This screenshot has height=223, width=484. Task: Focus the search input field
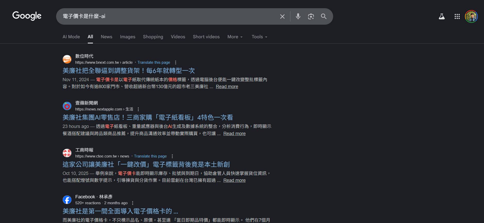(x=167, y=16)
